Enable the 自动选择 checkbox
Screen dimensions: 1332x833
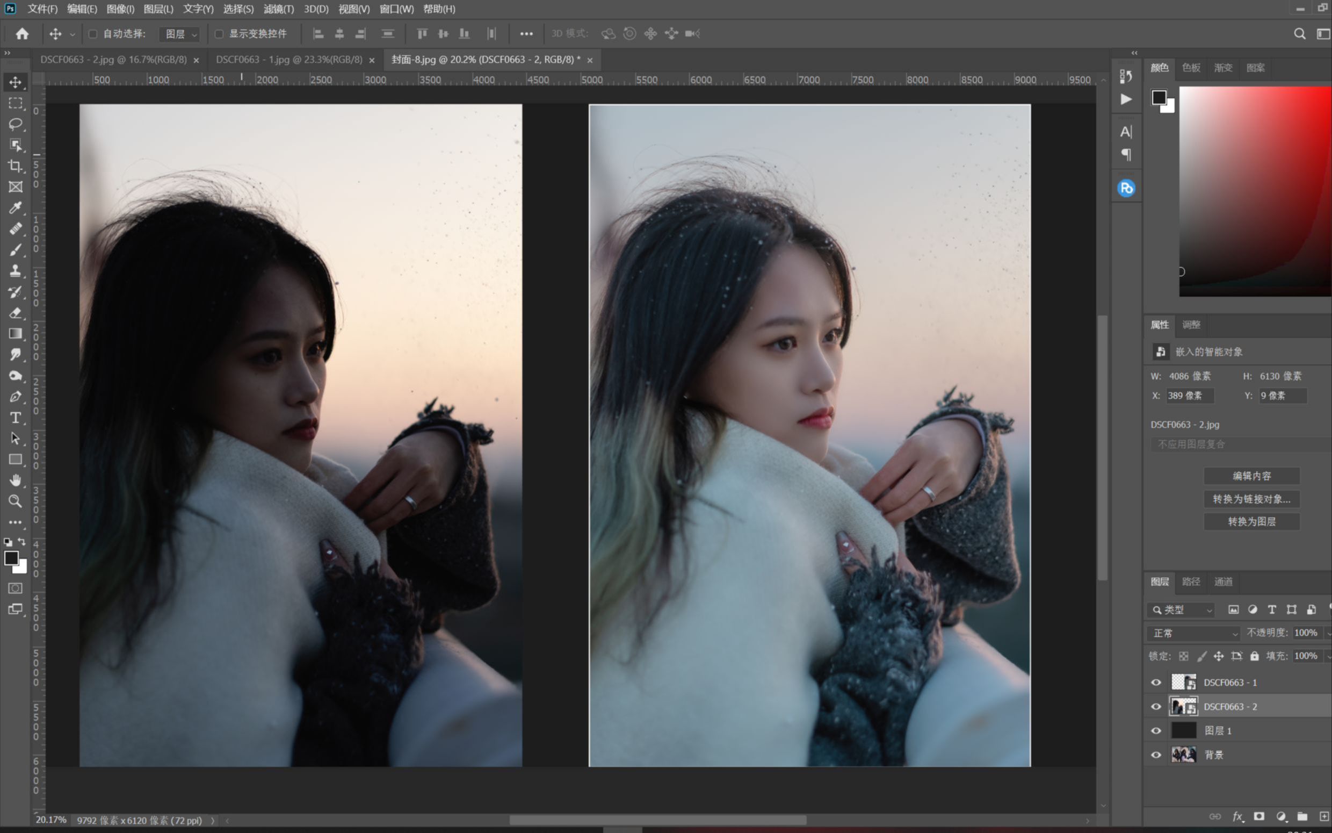point(93,34)
